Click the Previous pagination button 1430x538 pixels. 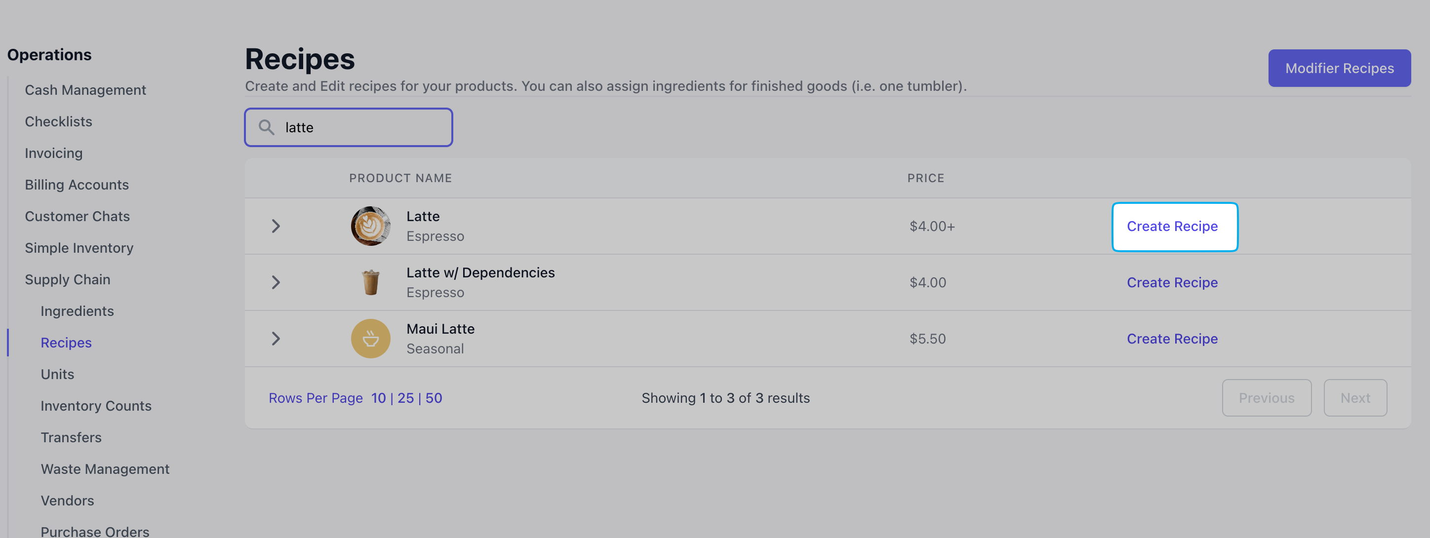1266,398
